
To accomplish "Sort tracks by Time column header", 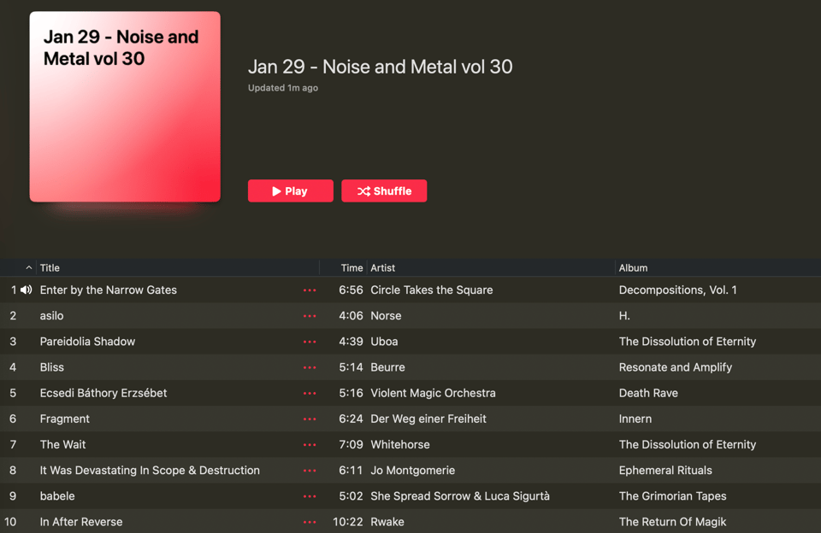I will pyautogui.click(x=351, y=268).
